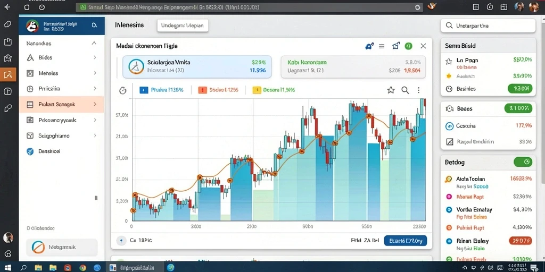Select the Scloiarjea Vmita card

197,67
